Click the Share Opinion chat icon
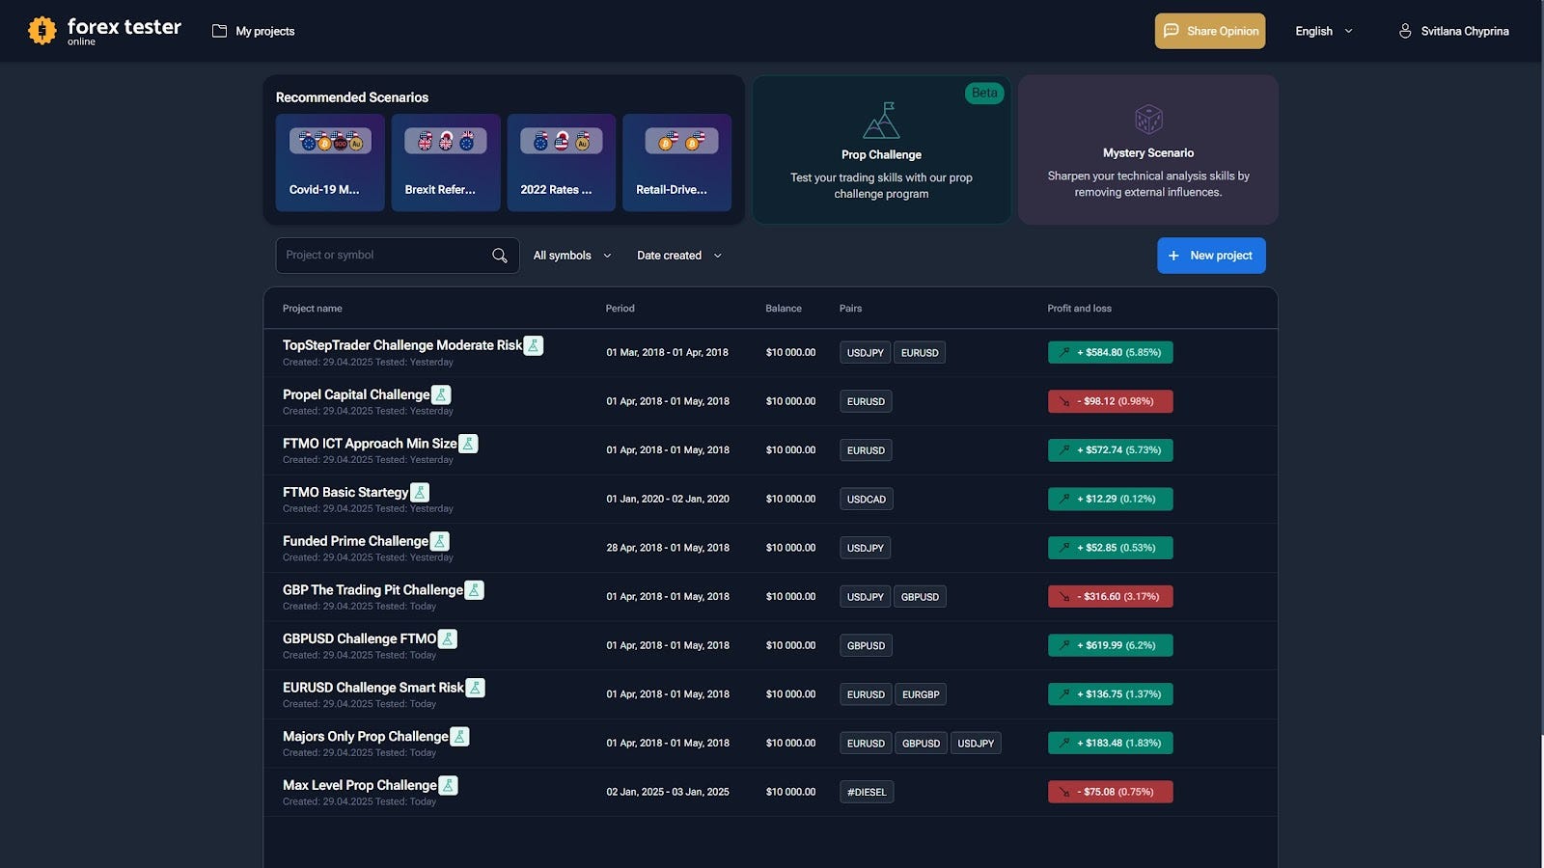 click(1171, 31)
